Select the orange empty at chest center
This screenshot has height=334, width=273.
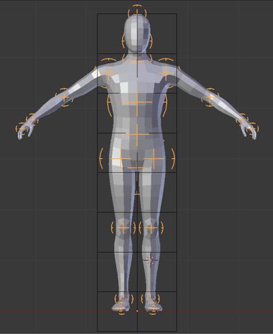tap(137, 102)
